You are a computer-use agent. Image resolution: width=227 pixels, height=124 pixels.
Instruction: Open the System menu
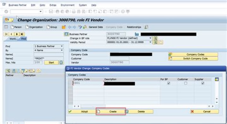pyautogui.click(x=83, y=5)
